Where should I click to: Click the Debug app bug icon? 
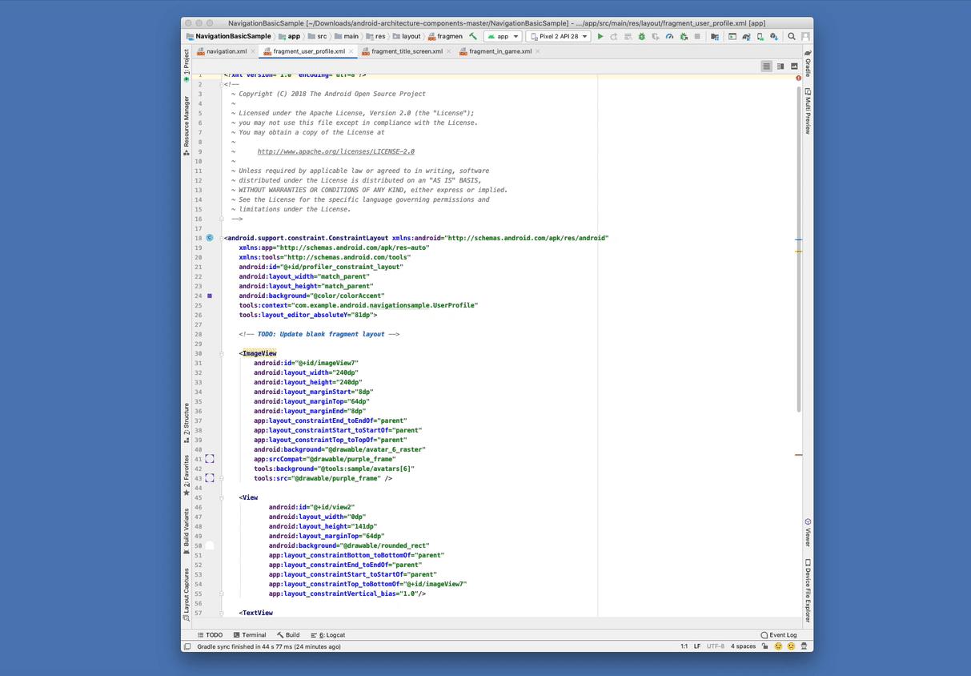(641, 36)
